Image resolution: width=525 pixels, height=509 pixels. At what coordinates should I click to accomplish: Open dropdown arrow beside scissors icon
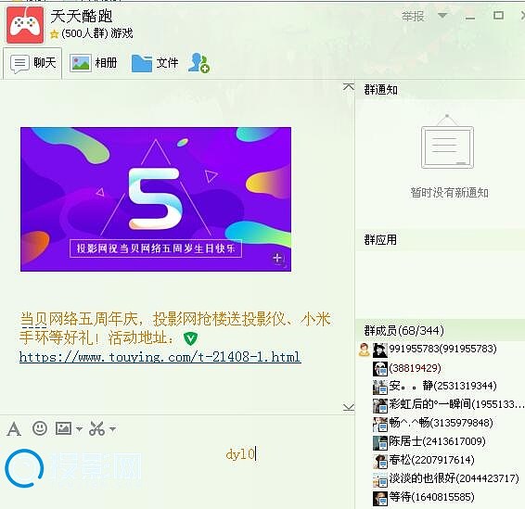click(112, 428)
